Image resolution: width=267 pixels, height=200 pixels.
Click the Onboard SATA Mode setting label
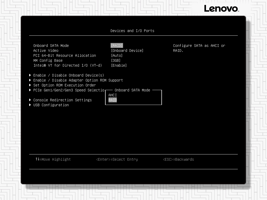(51, 46)
